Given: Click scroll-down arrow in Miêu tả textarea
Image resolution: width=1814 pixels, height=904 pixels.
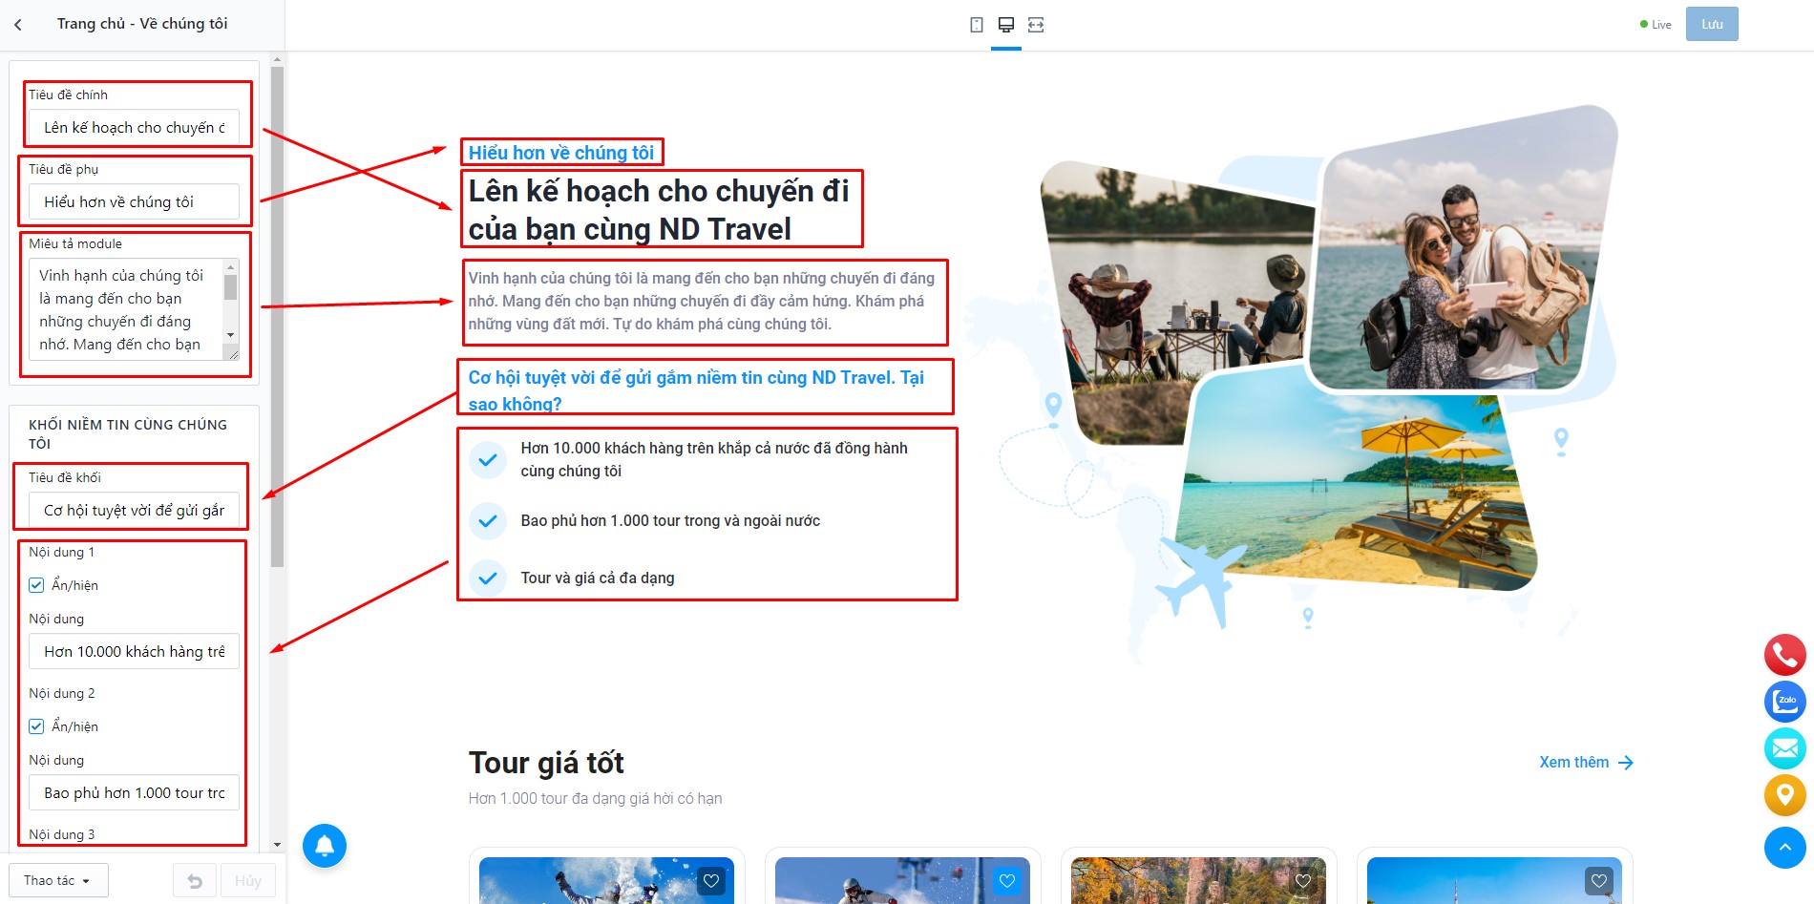Looking at the screenshot, I should 230,335.
